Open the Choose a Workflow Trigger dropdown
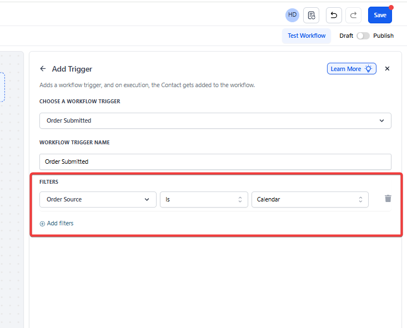Image resolution: width=407 pixels, height=328 pixels. (215, 120)
